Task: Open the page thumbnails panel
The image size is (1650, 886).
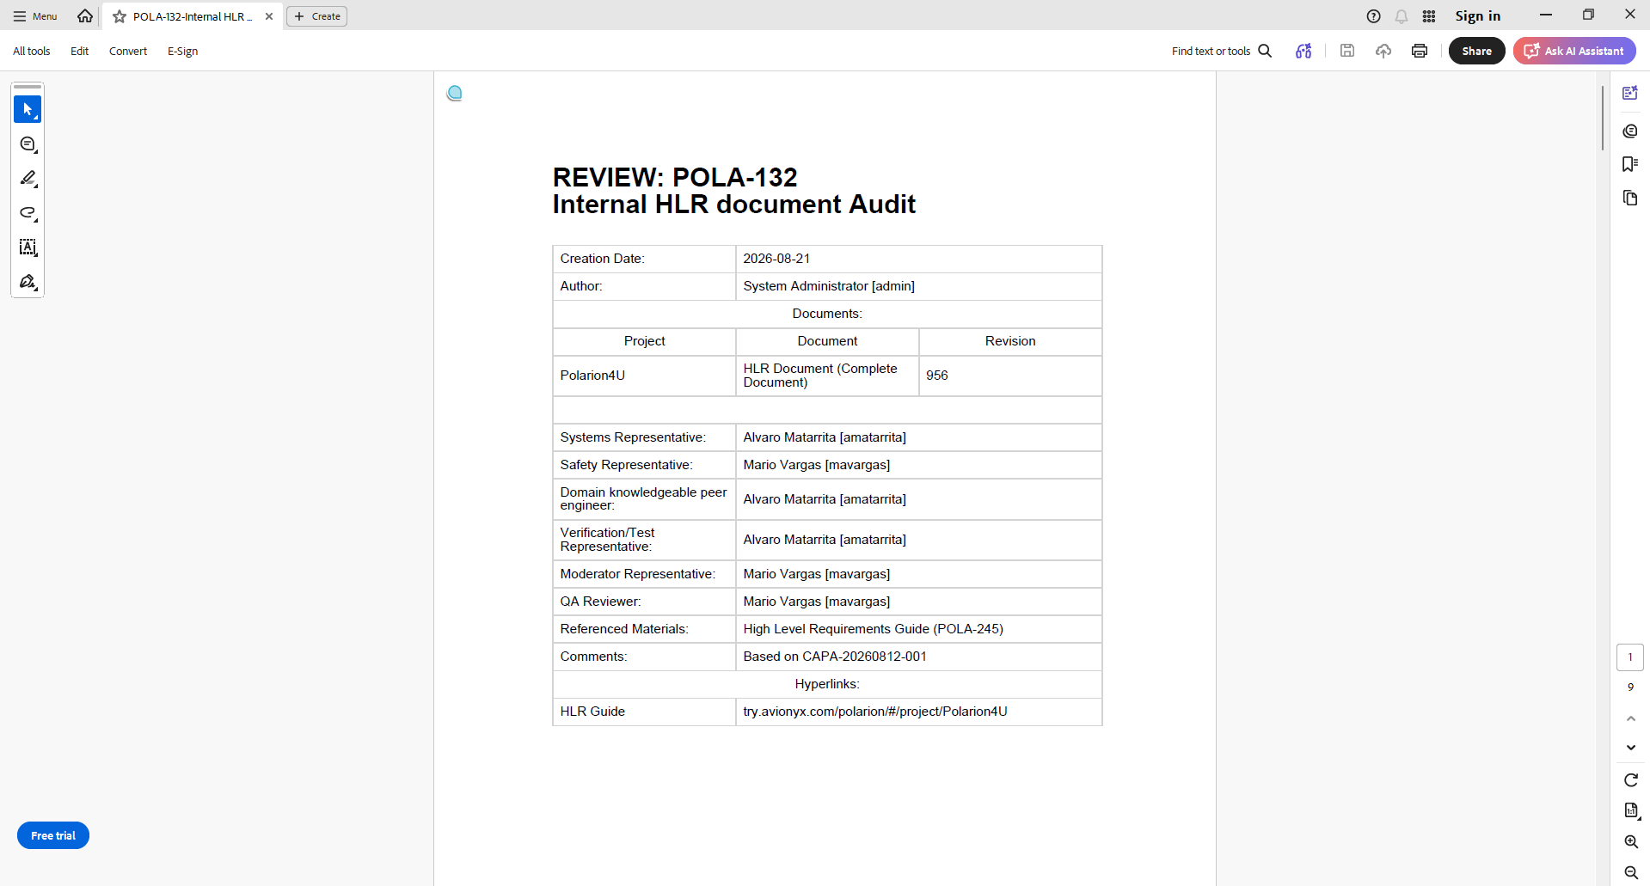Action: (x=1630, y=199)
